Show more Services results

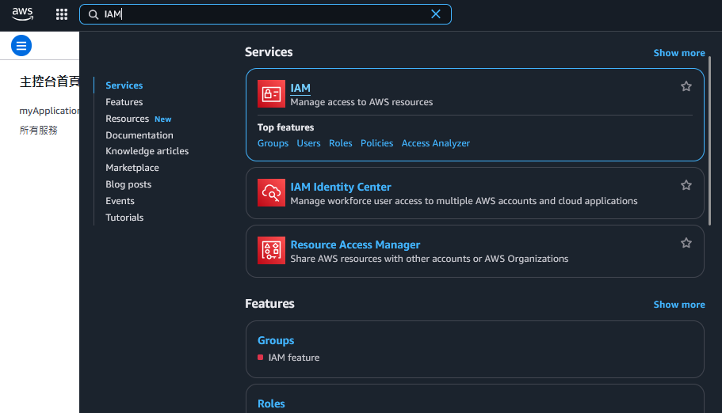(679, 53)
